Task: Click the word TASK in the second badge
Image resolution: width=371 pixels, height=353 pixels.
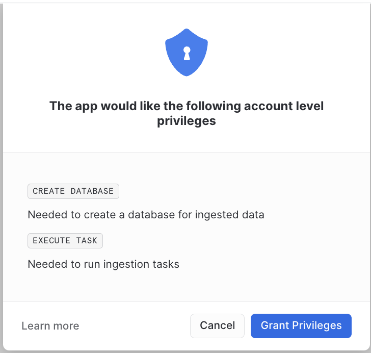Action: pyautogui.click(x=87, y=241)
